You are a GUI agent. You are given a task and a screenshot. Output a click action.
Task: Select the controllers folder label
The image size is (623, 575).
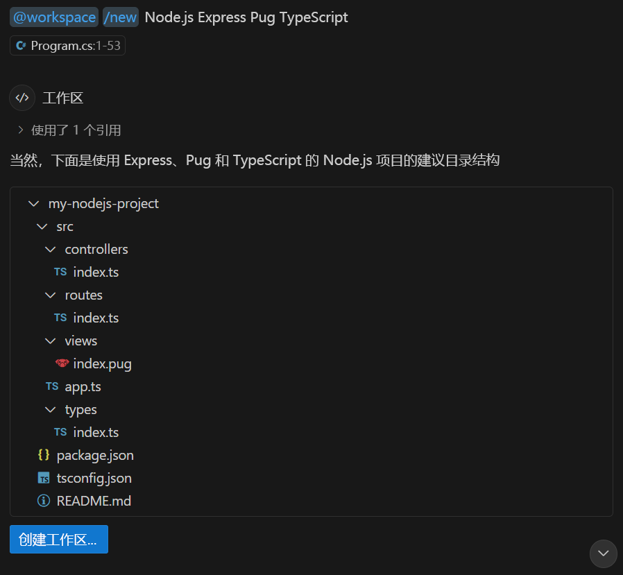pos(96,250)
